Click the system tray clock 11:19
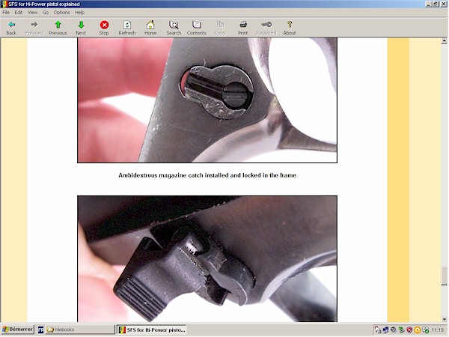The image size is (449, 337). pos(437,330)
